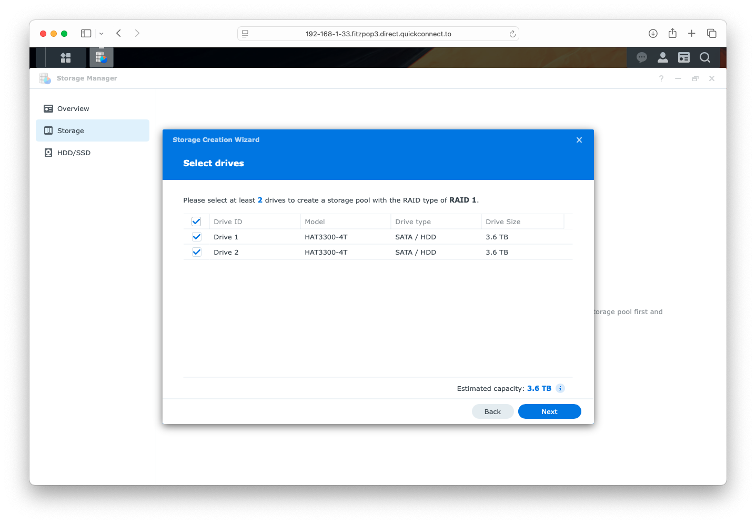Click Drive 1's HAT3300-4T model cell

point(326,237)
